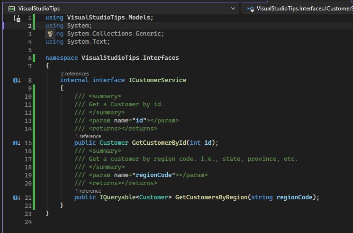Click the implementation margin icon on line 8
Image resolution: width=353 pixels, height=233 pixels.
[x=17, y=80]
